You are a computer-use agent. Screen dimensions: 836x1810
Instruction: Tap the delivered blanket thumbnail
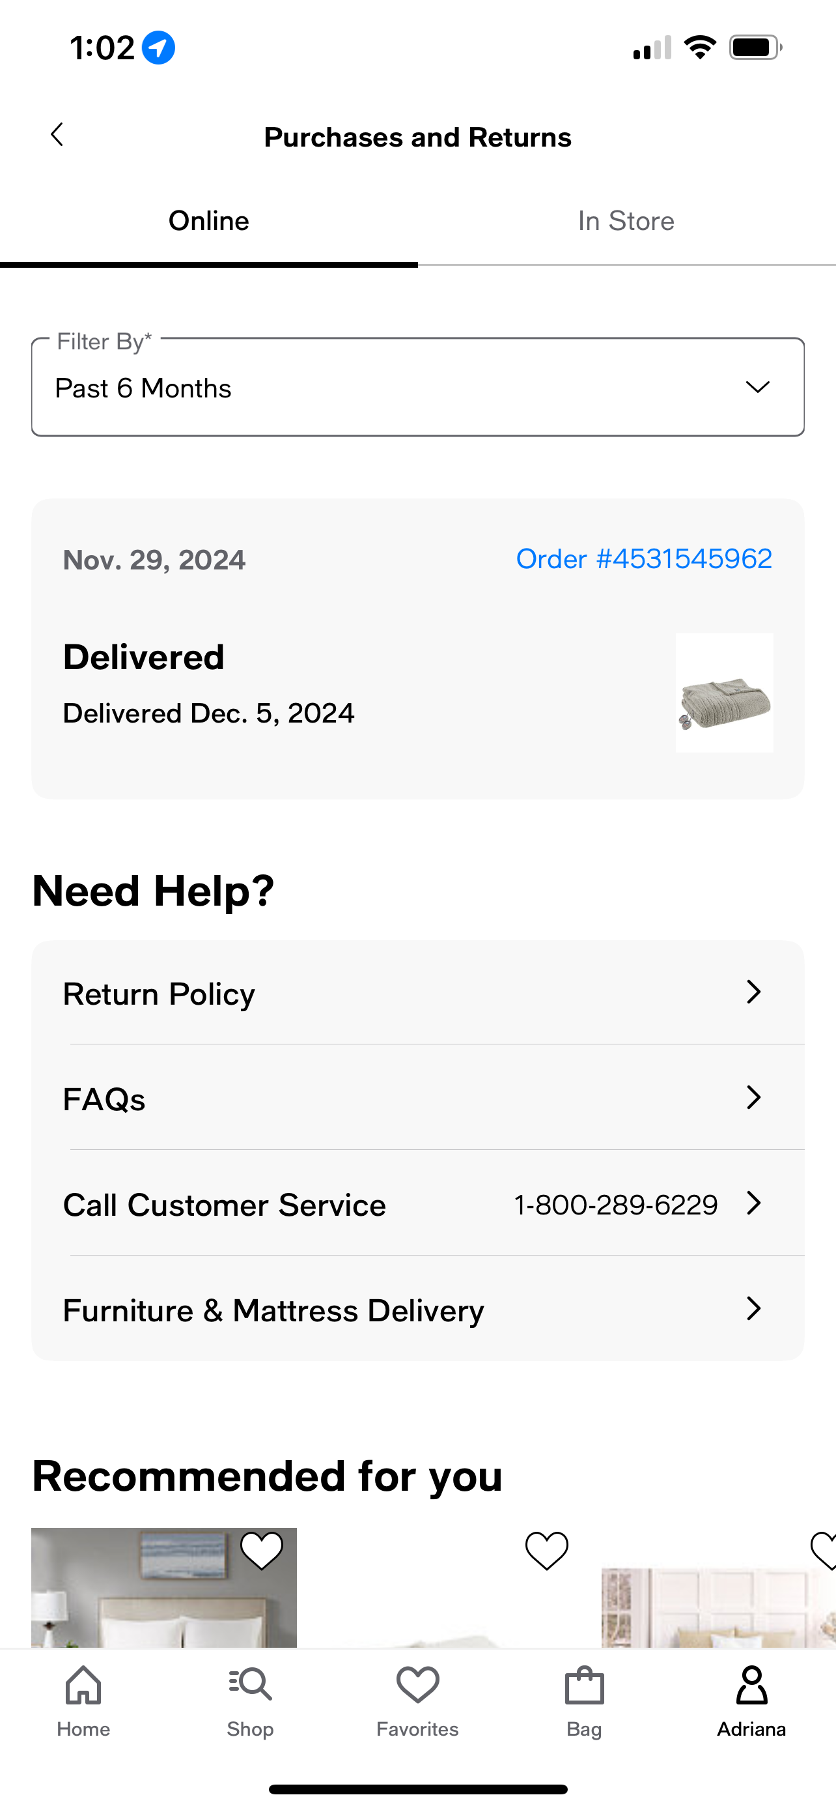725,693
